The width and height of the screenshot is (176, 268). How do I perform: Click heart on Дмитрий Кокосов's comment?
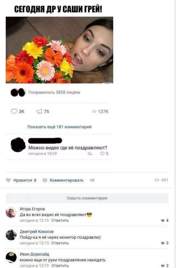(163, 243)
